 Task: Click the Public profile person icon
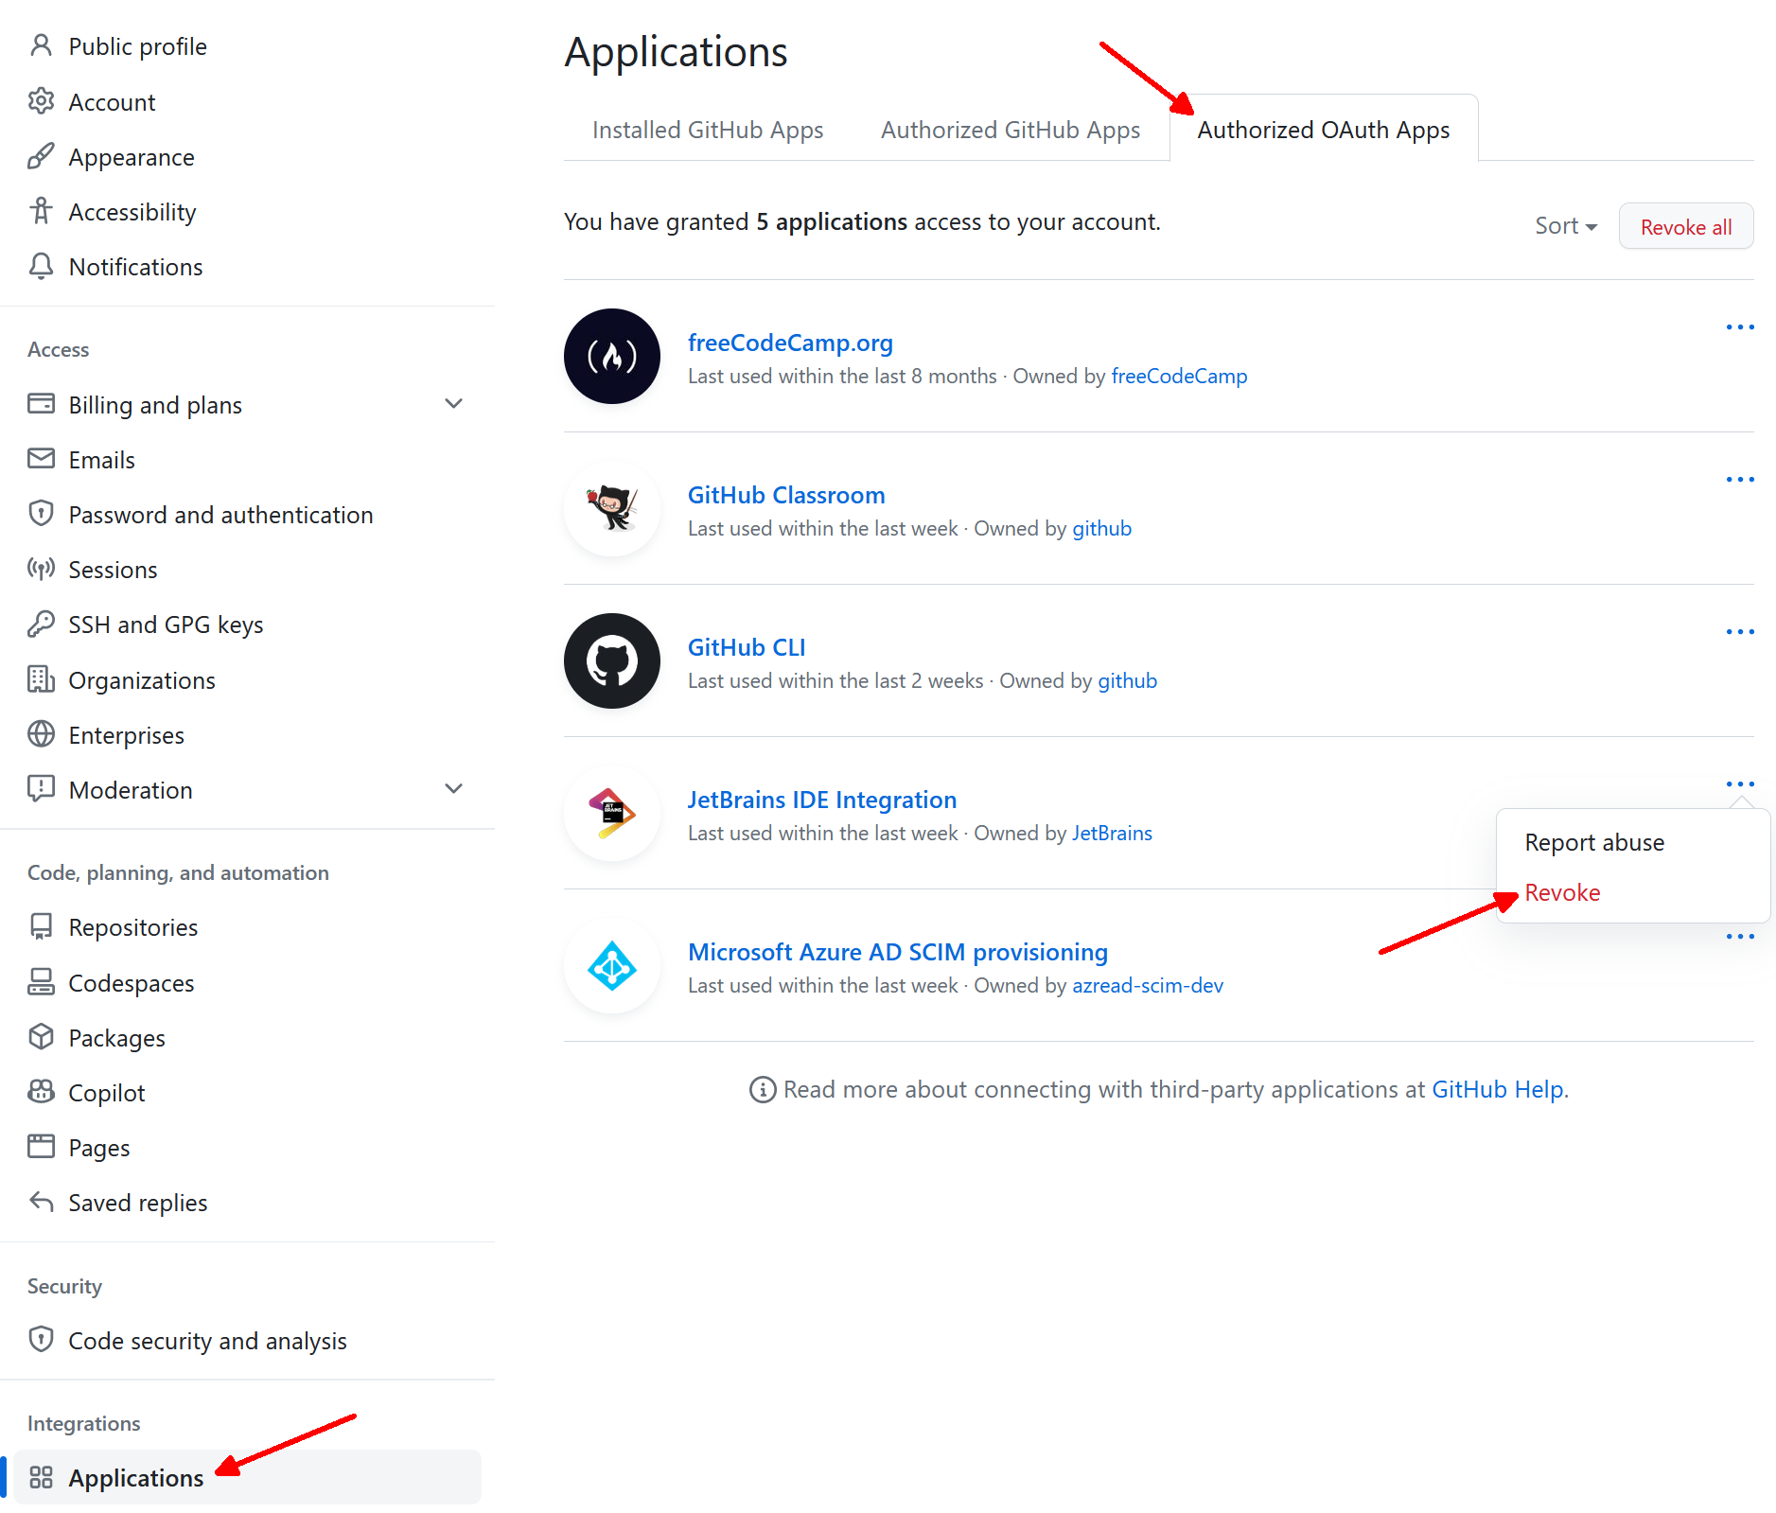point(41,45)
